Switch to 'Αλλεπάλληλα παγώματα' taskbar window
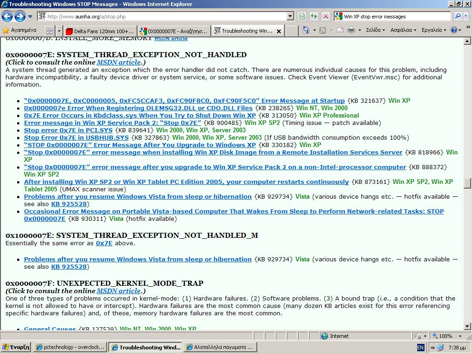The width and height of the screenshot is (472, 354). point(220,347)
